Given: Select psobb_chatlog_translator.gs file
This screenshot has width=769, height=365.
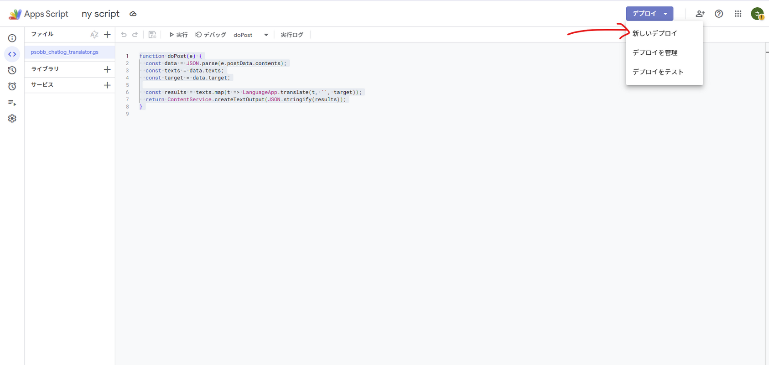Looking at the screenshot, I should (65, 52).
